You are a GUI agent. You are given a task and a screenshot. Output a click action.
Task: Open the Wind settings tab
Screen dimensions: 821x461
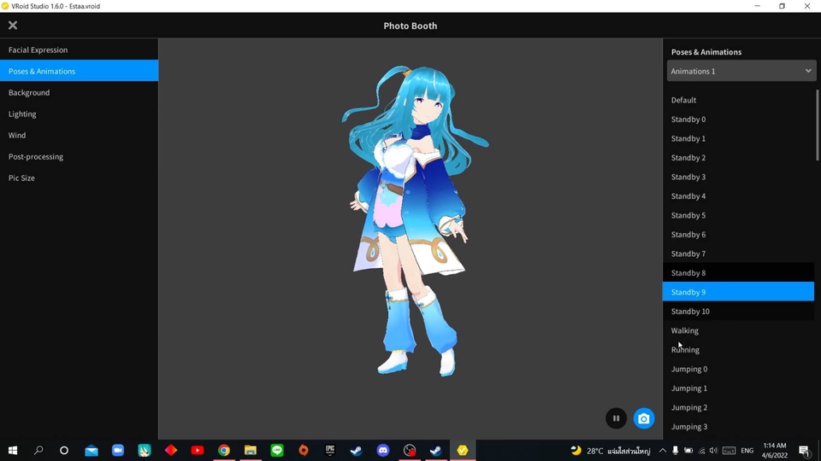[x=79, y=135]
